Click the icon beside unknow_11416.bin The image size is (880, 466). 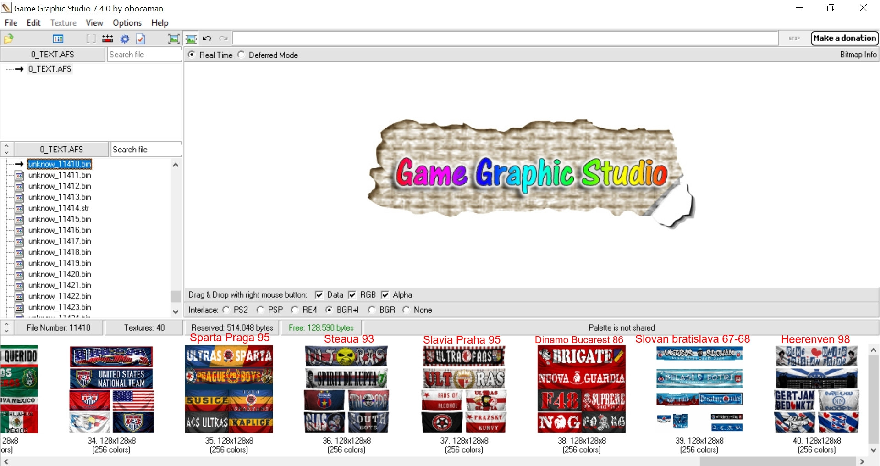coord(19,230)
